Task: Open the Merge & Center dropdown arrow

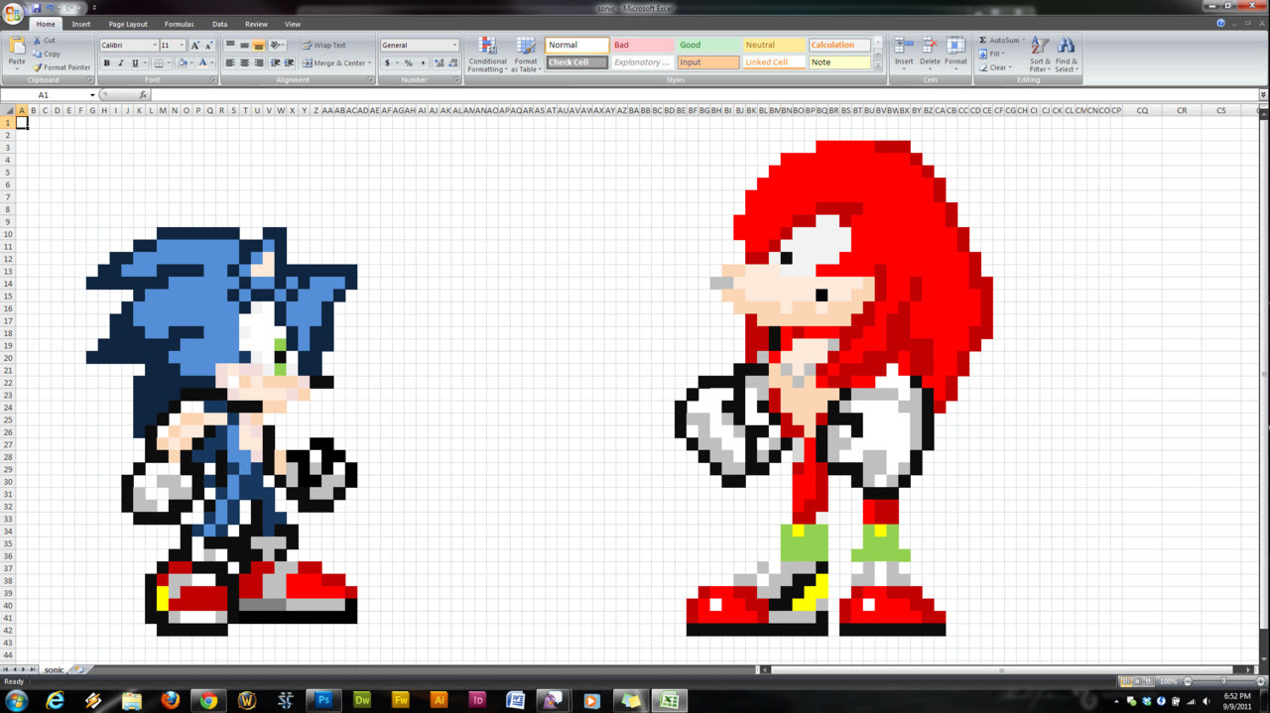Action: coord(368,62)
